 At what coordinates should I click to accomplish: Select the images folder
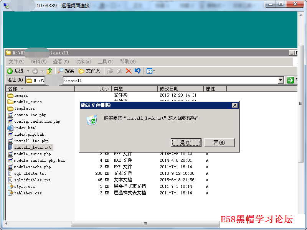pos(21,95)
